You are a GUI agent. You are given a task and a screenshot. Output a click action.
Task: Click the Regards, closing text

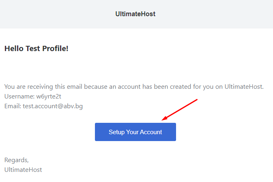point(17,160)
